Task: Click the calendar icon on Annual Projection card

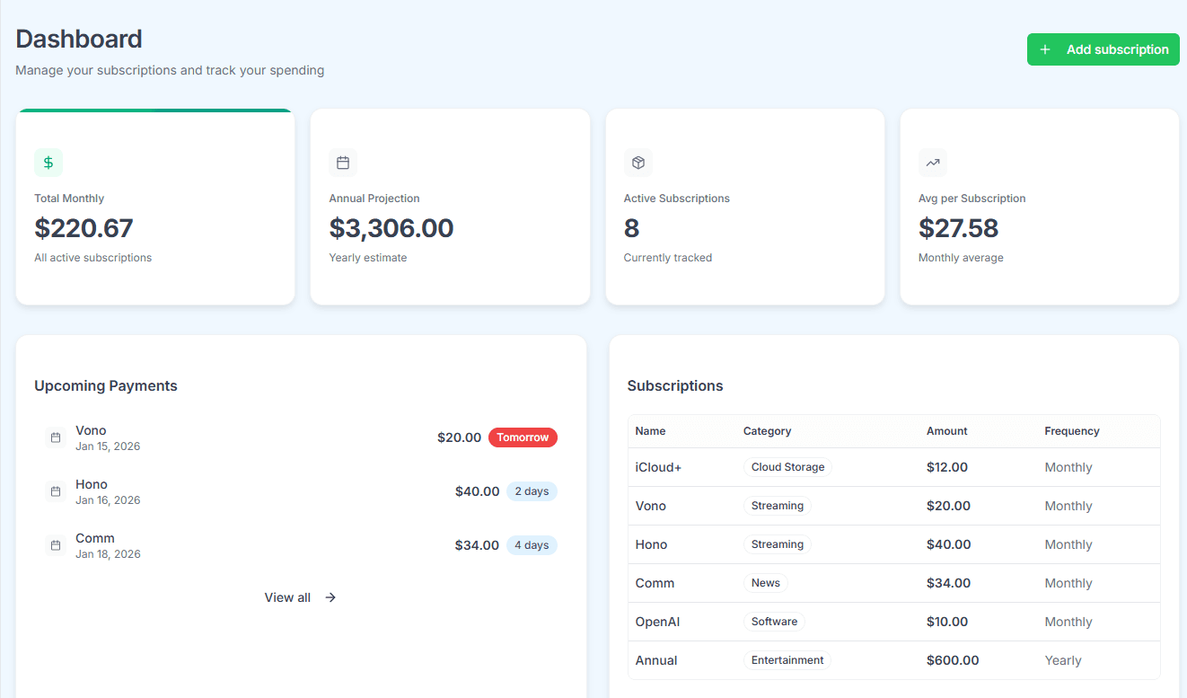Action: coord(343,163)
